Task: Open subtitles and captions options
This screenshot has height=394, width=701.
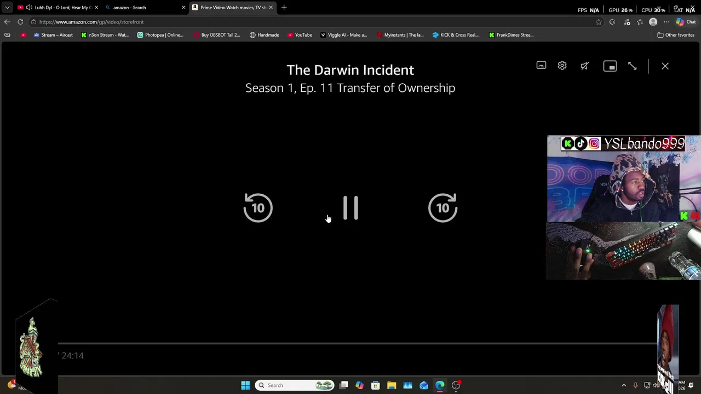Action: coord(541,66)
